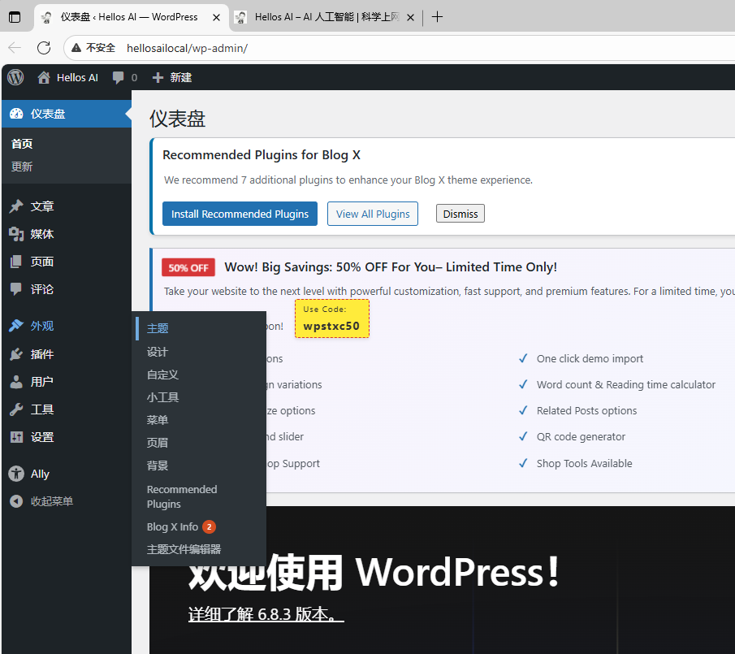Click the browser address bar URL

click(187, 48)
